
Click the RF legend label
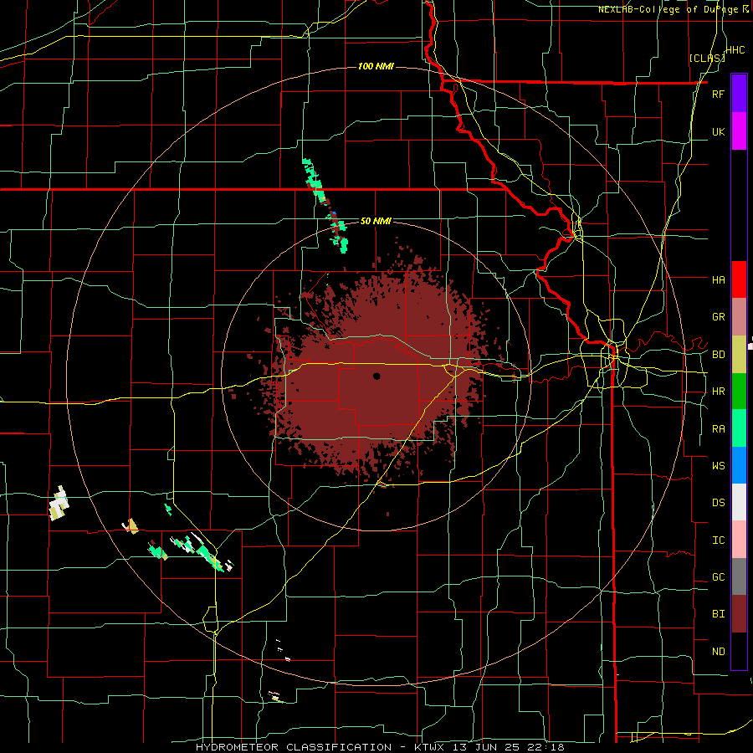tap(718, 94)
